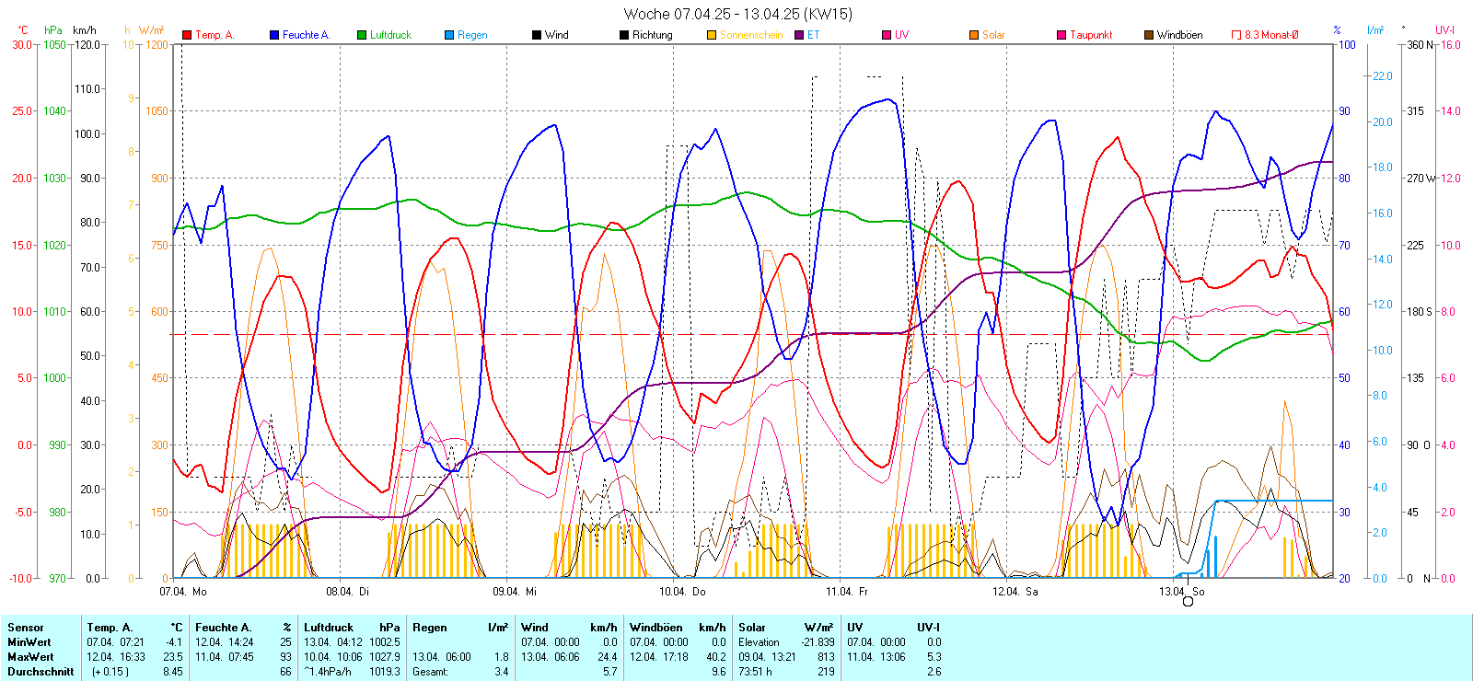This screenshot has height=681, width=1473.
Task: Click the MaxWert row label
Action: (30, 657)
